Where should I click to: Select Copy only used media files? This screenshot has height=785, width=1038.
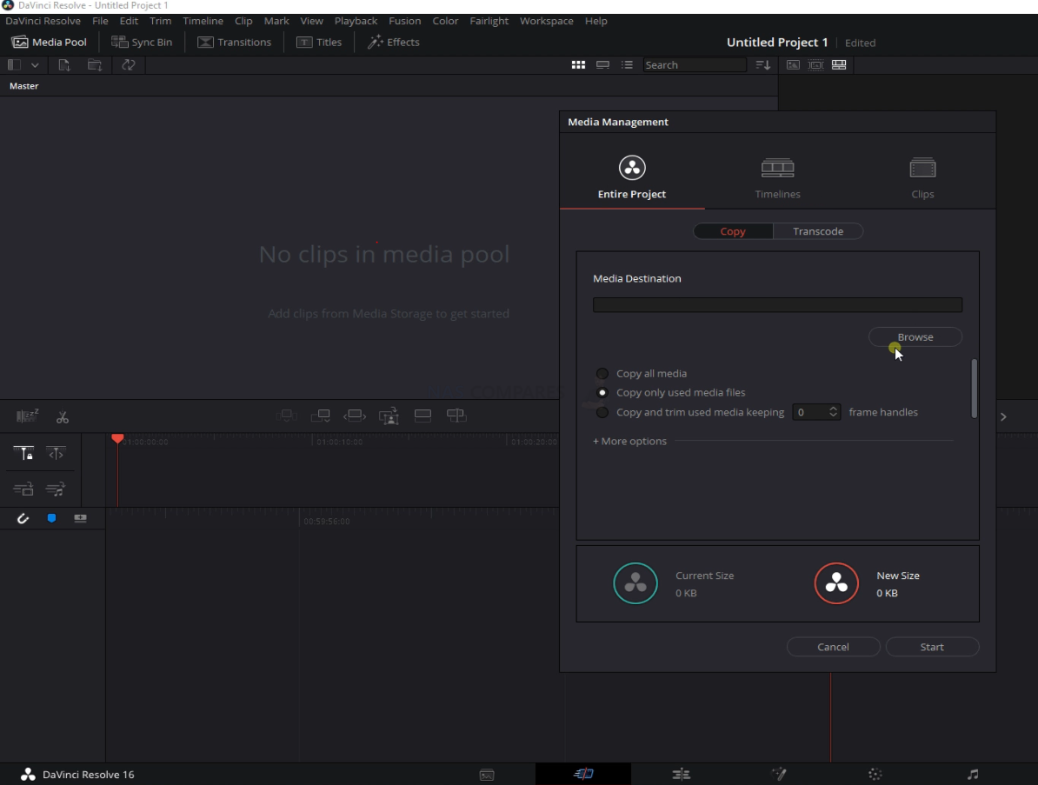[602, 393]
